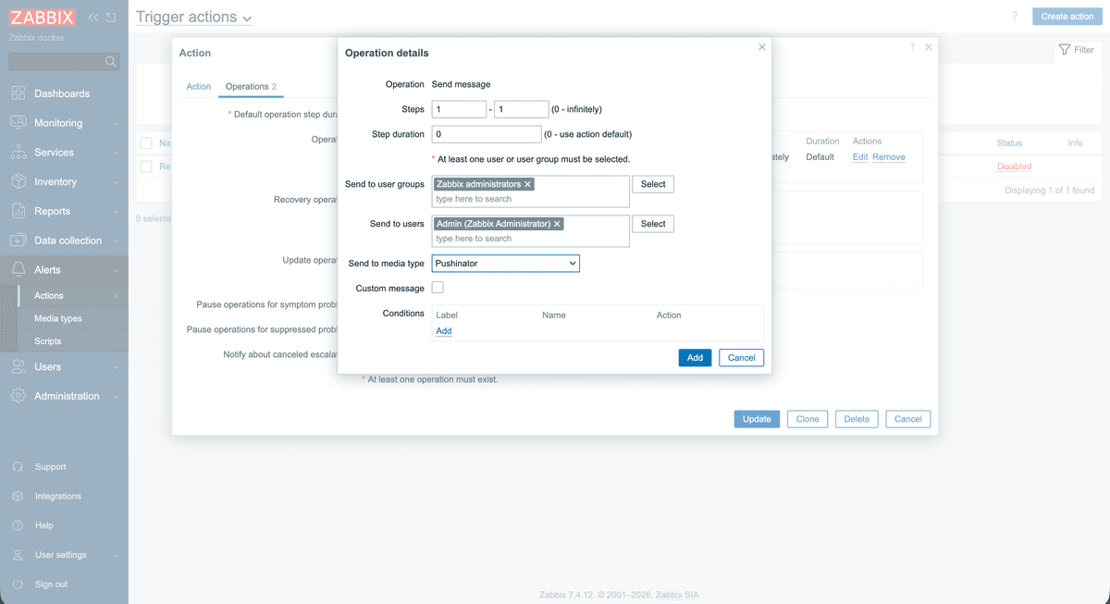Screen dimensions: 1110x604
Task: Click the Dashboards icon in the sidebar
Action: tap(18, 93)
